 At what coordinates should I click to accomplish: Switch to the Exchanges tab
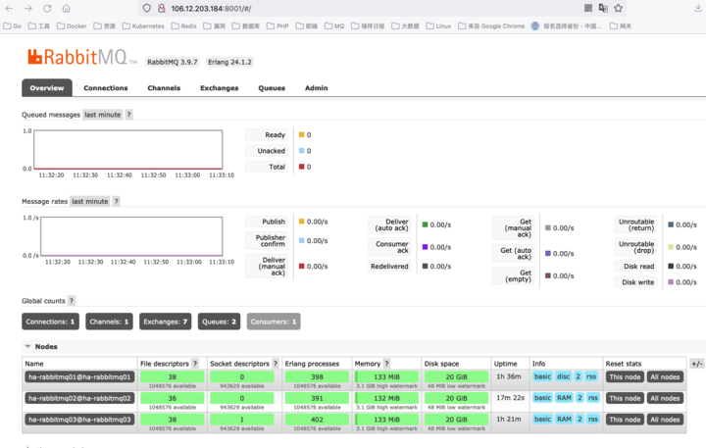coord(220,88)
